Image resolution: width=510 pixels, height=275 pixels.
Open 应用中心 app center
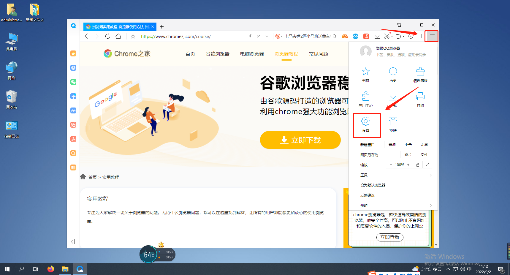[366, 100]
